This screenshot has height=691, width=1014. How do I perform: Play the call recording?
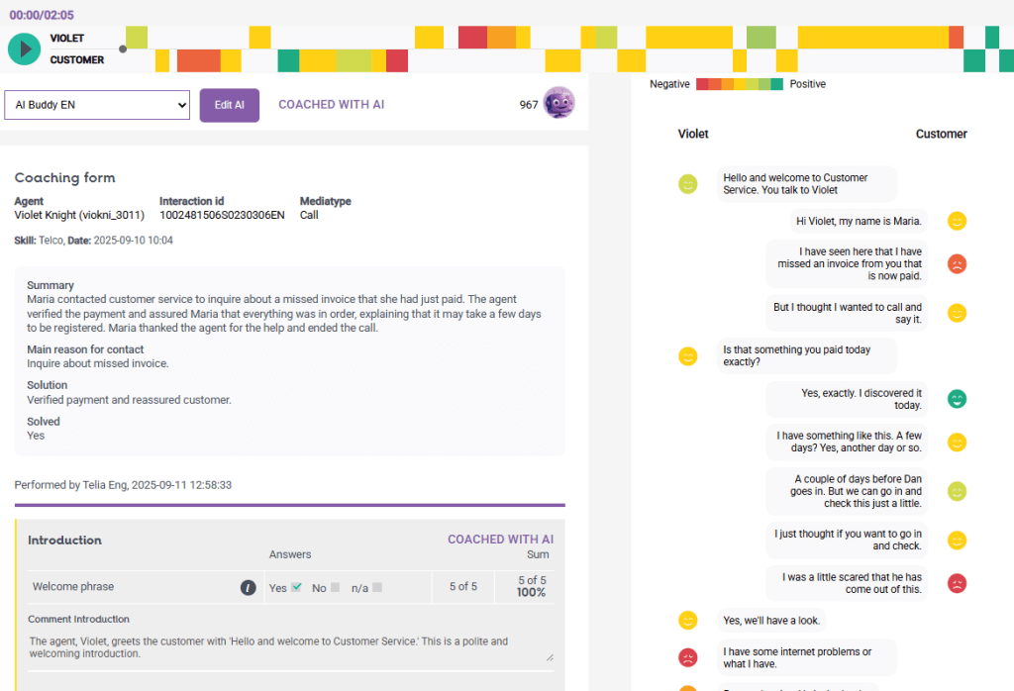click(24, 48)
